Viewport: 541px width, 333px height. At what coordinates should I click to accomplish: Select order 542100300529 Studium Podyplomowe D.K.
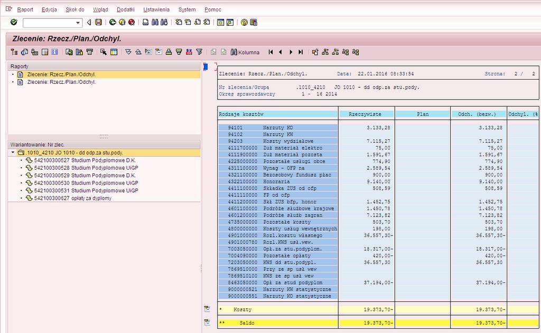pyautogui.click(x=85, y=175)
